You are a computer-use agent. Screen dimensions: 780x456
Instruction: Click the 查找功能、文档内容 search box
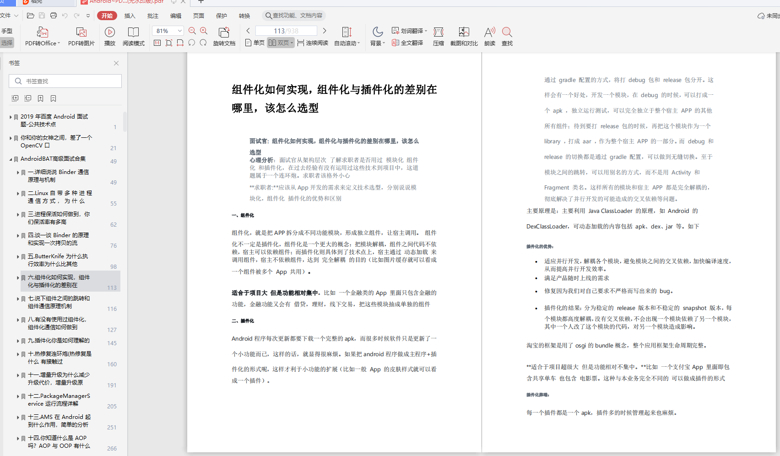point(294,16)
